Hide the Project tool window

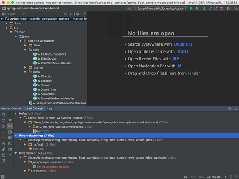pyautogui.click(x=84, y=14)
